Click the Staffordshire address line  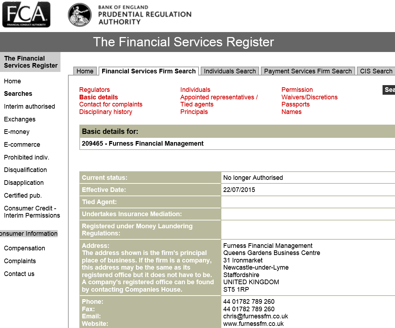[241, 275]
